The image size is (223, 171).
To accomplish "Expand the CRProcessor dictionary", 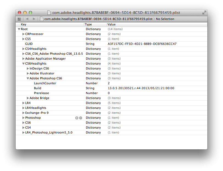I will pos(23,34).
